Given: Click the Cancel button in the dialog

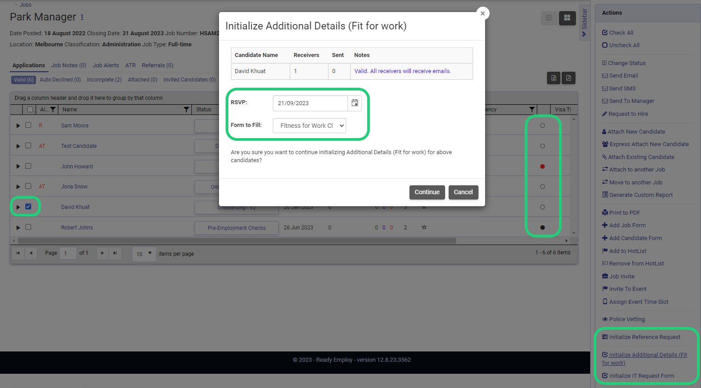Looking at the screenshot, I should pyautogui.click(x=463, y=192).
